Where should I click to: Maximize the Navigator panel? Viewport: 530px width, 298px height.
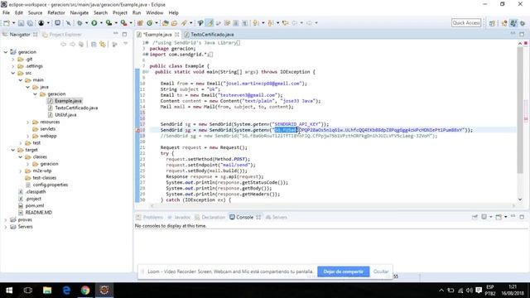(x=124, y=34)
